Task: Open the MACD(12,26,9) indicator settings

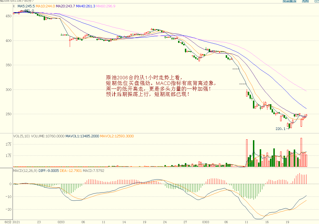Action: [25, 171]
